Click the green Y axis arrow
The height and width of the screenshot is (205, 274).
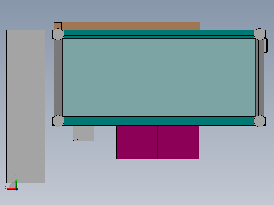point(16,183)
